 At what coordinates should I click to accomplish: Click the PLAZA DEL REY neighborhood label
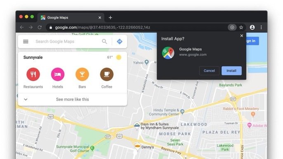tap(221, 132)
